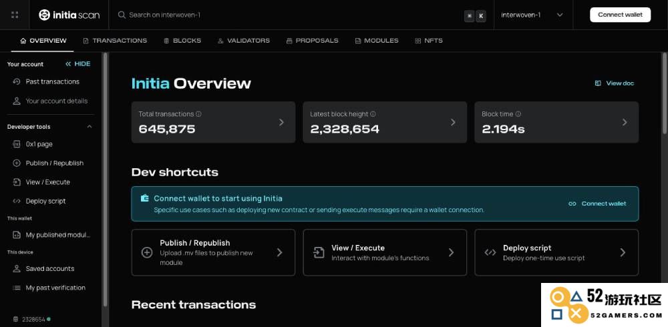Open the Proposals tab
The image size is (668, 327).
point(312,41)
